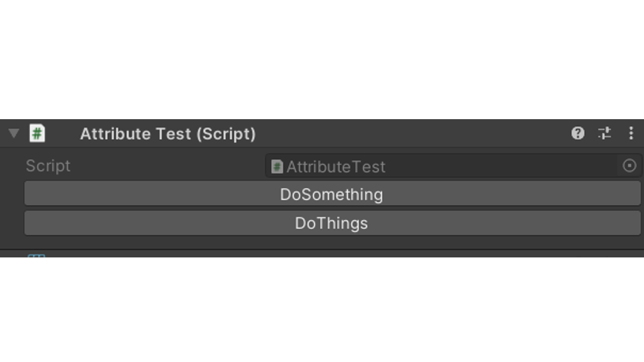The image size is (644, 362).
Task: Click the small script icon inside AttributeTest field
Action: tap(277, 166)
